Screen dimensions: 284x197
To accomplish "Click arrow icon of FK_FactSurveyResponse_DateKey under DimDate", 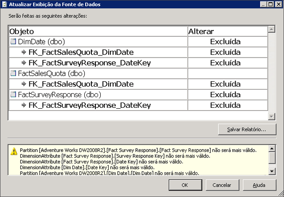I will tap(24, 63).
